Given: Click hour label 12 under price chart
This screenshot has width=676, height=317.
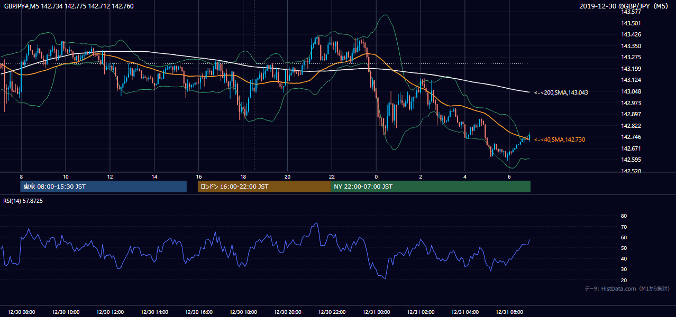Looking at the screenshot, I should click(110, 176).
